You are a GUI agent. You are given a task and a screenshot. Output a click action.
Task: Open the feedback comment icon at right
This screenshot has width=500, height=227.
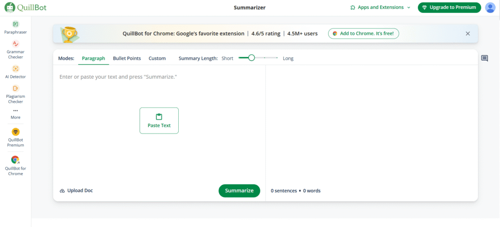[484, 58]
